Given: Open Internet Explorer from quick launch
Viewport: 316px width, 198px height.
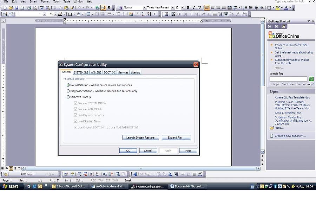Looking at the screenshot, I should 34,186.
